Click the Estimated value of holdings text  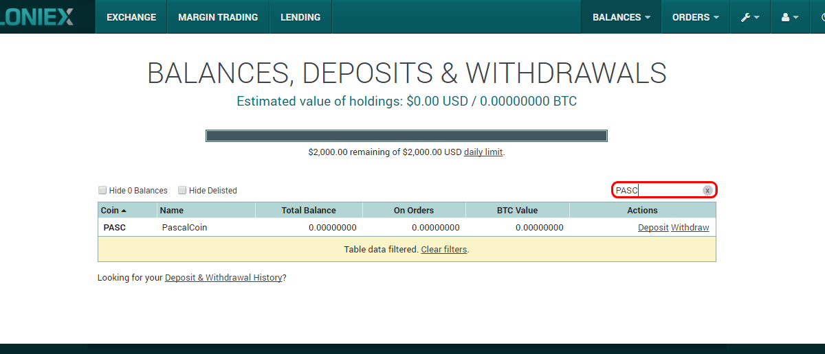coord(407,102)
